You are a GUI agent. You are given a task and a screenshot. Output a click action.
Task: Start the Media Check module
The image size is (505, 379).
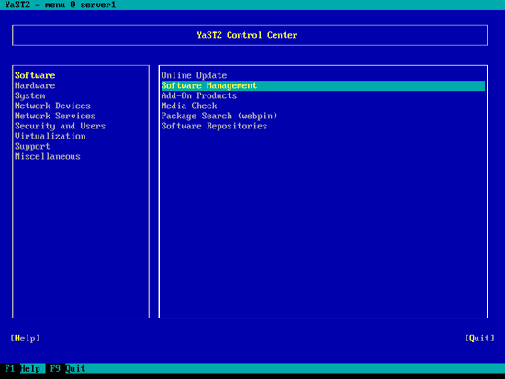point(189,106)
